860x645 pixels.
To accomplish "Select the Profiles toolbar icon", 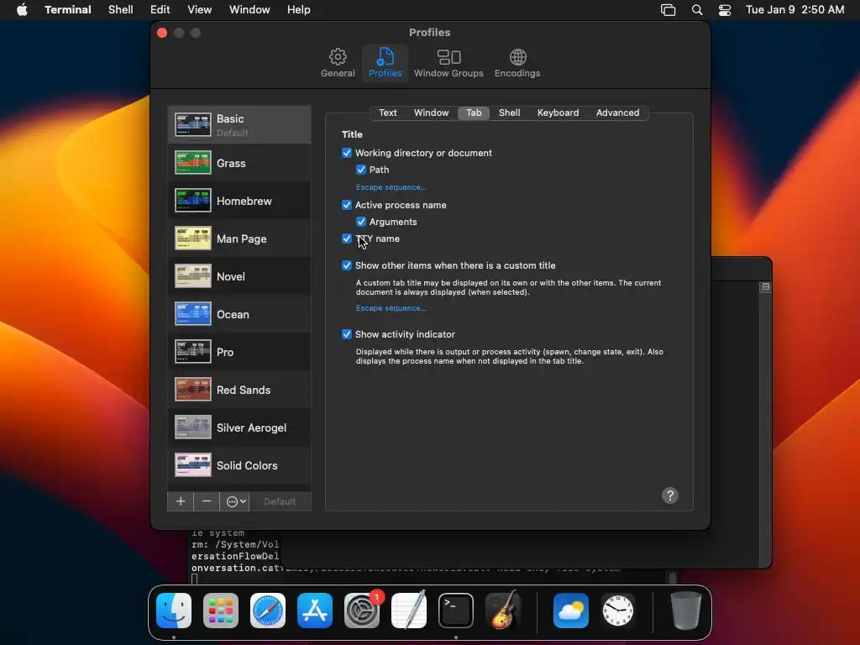I will tap(385, 63).
